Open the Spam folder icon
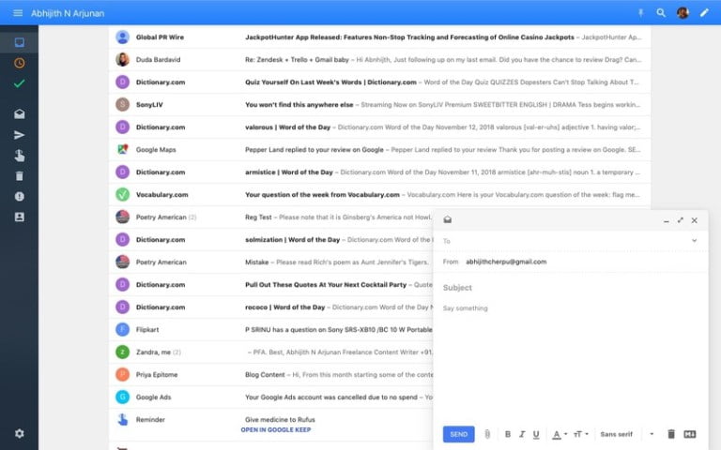Image resolution: width=721 pixels, height=450 pixels. coord(20,196)
